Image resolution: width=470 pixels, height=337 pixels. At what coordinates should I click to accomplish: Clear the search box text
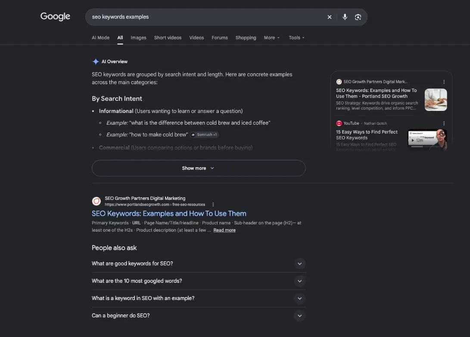pyautogui.click(x=330, y=17)
